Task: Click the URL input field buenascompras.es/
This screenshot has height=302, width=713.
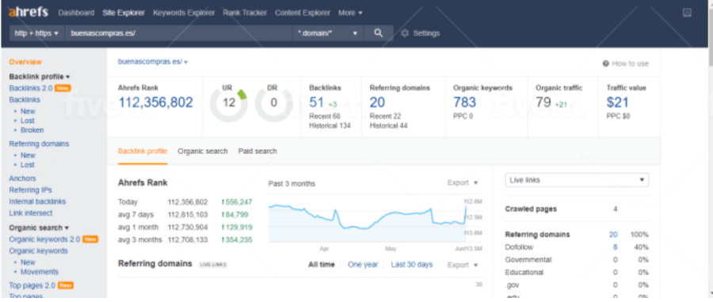Action: coord(178,33)
